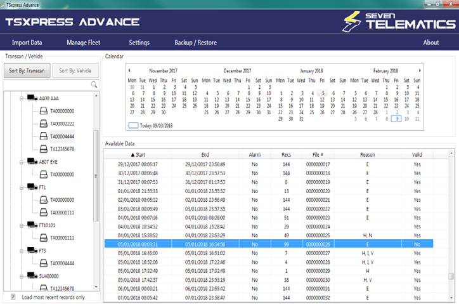
Task: Sort the table by the Start column header
Action: 138,154
